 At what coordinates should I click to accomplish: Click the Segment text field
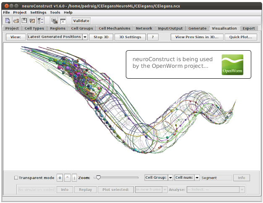[x=216, y=178]
